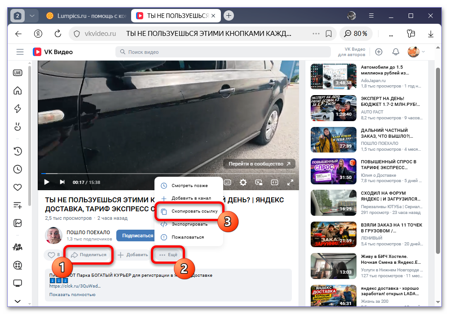Go to Home in the left sidebar
449x314 pixels.
click(x=18, y=91)
